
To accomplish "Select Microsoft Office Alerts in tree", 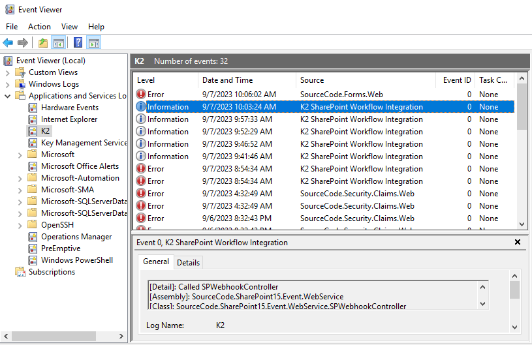I will (80, 166).
